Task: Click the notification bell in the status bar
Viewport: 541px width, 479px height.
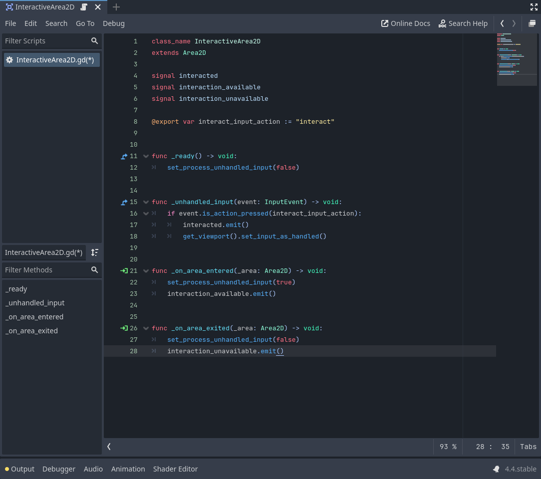Action: pos(496,469)
